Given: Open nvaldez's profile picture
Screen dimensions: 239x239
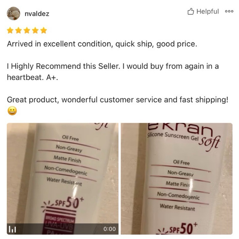Looking at the screenshot, I should click(13, 13).
